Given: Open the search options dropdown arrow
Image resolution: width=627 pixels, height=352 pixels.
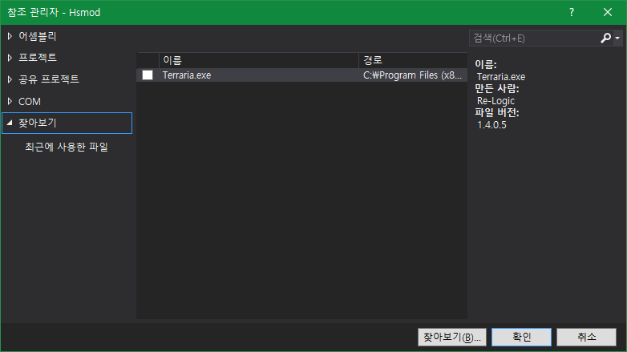Looking at the screenshot, I should 617,38.
